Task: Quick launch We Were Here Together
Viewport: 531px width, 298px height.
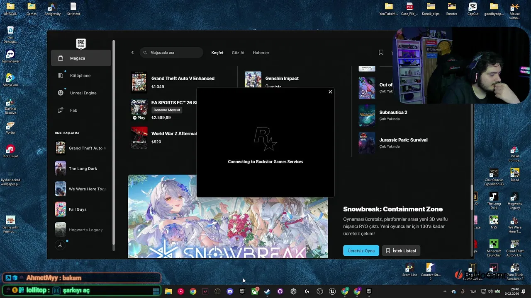Action: click(81, 189)
